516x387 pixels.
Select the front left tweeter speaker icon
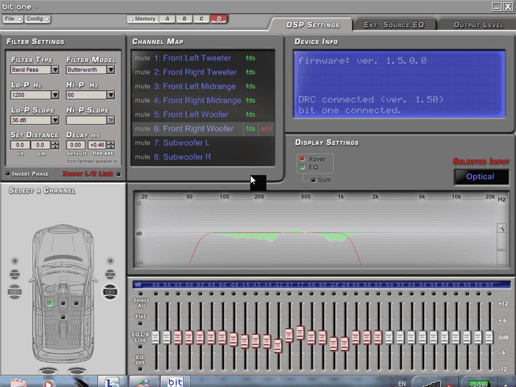(x=15, y=261)
